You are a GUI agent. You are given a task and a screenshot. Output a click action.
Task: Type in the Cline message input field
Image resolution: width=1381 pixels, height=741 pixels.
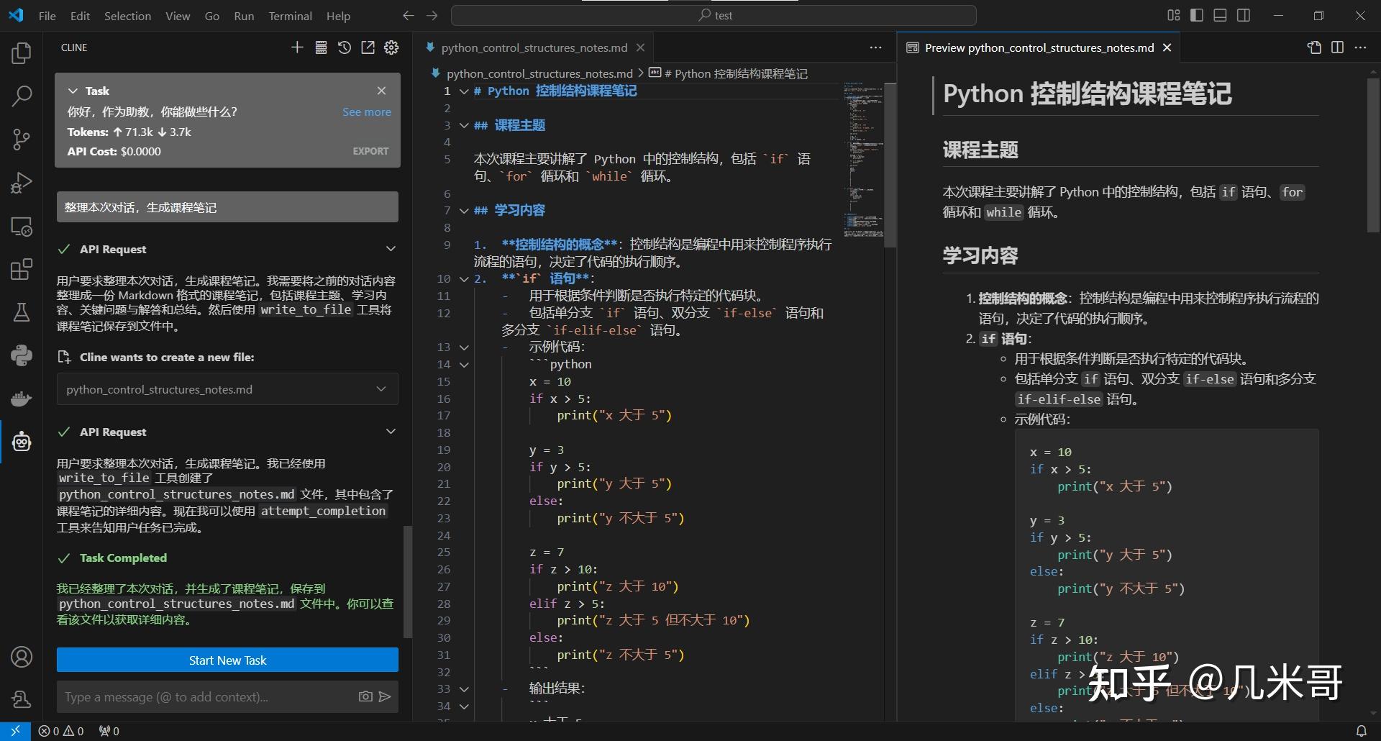(201, 696)
